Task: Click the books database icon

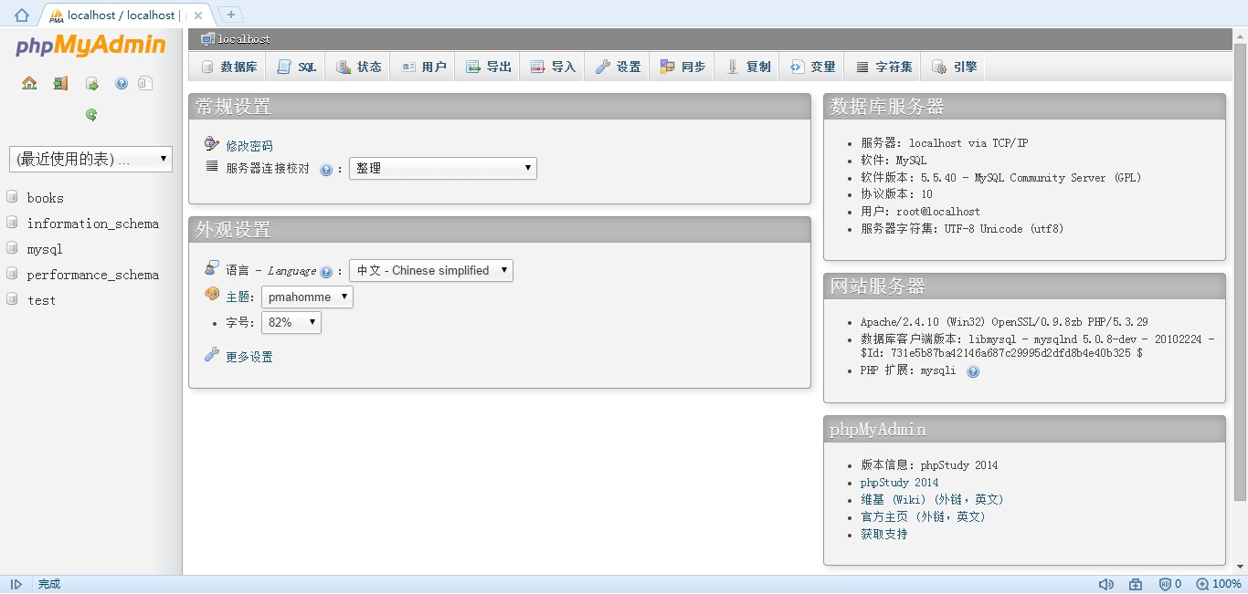Action: coord(13,197)
